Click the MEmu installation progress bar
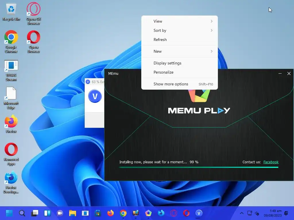Viewport: 294px width, 220px height. pos(199,167)
